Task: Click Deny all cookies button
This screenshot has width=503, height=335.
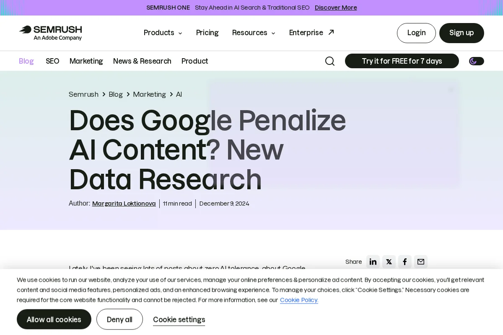Action: (x=119, y=320)
